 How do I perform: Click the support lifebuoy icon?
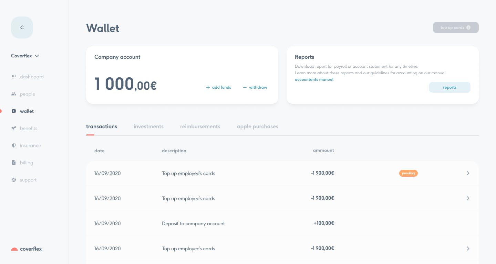(14, 180)
